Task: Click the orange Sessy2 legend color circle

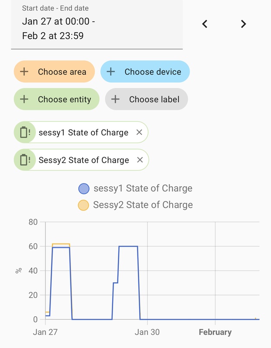Action: click(84, 205)
